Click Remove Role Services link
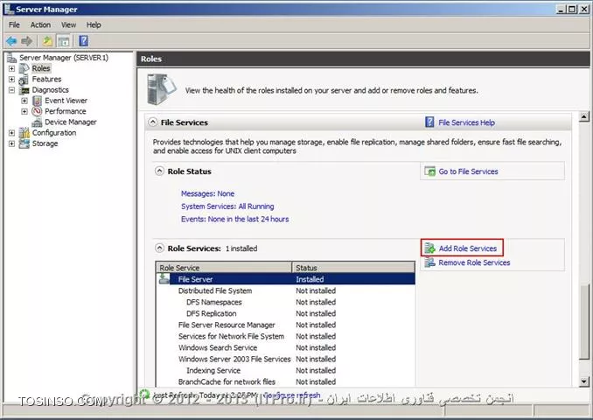 pyautogui.click(x=474, y=262)
